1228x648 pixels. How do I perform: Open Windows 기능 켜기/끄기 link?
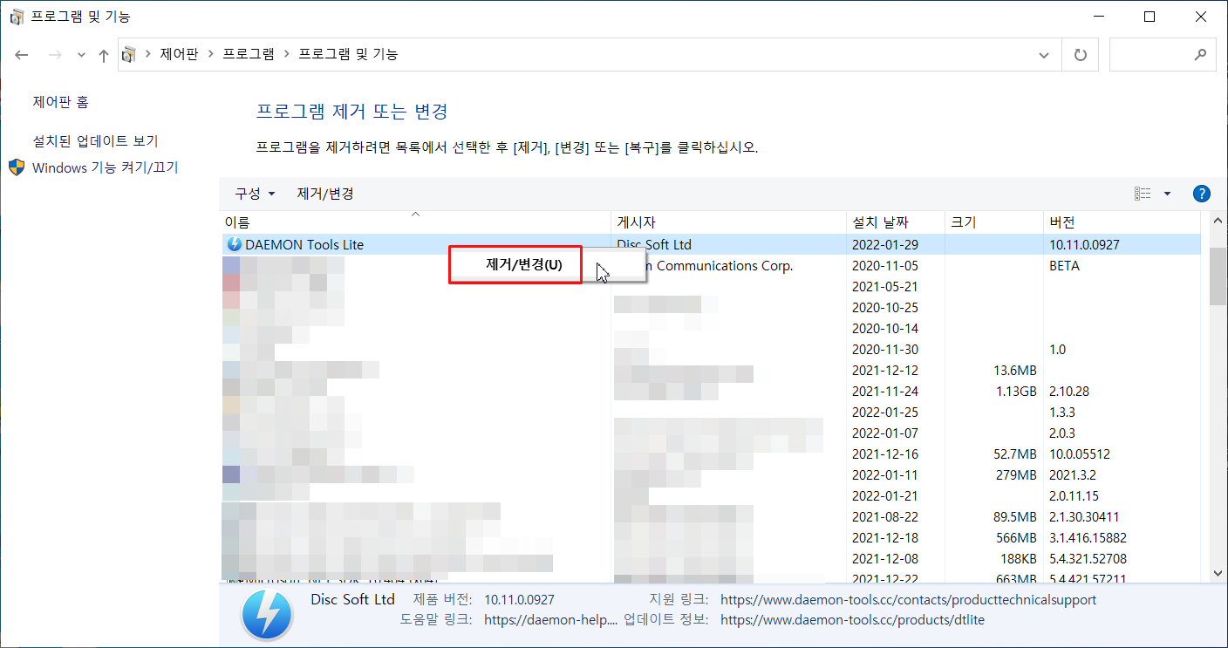[x=105, y=167]
